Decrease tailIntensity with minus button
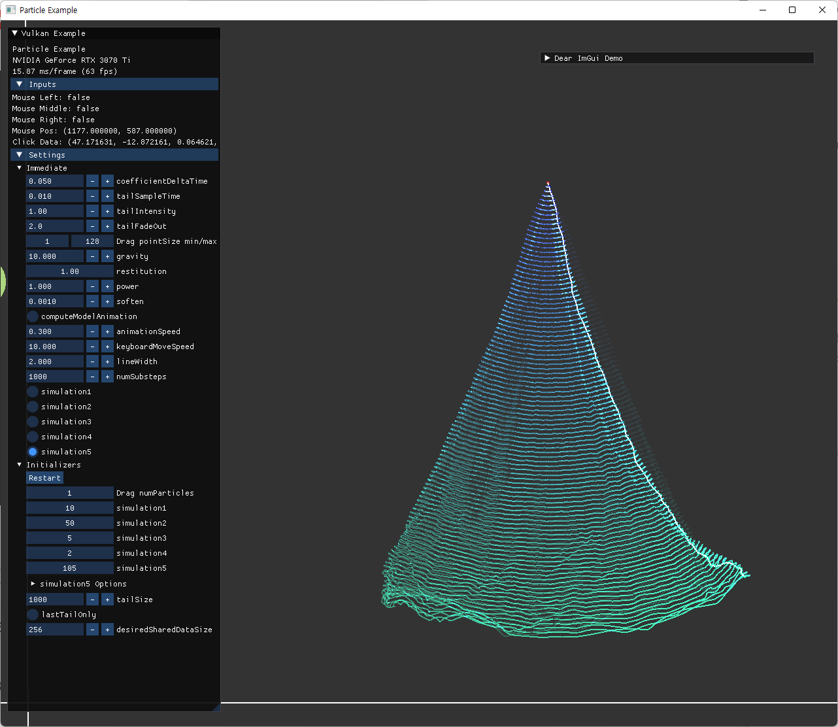 (x=92, y=211)
